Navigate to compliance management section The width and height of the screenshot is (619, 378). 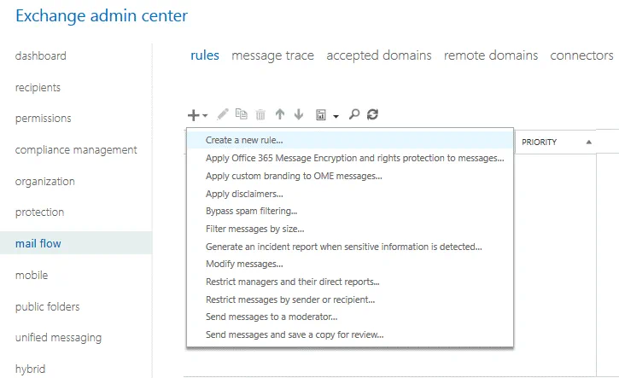click(x=76, y=149)
